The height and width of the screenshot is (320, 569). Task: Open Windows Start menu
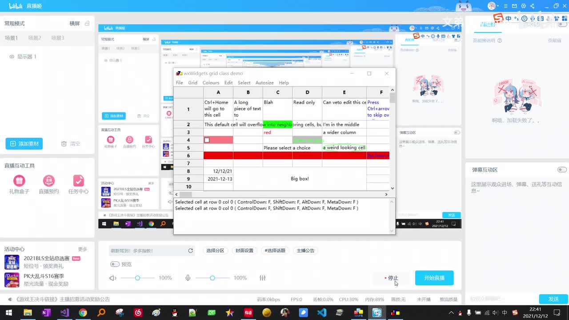[x=8, y=313]
